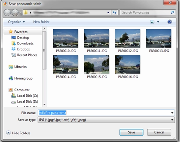Select thumbnail of P8300011.JPG
The height and width of the screenshot is (142, 180).
(97, 38)
